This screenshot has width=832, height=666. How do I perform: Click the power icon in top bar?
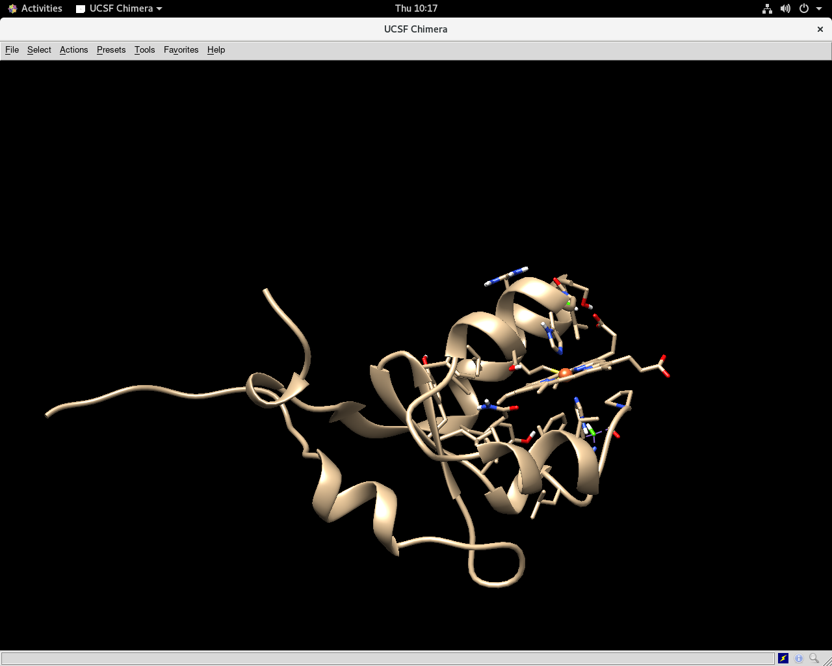(804, 8)
